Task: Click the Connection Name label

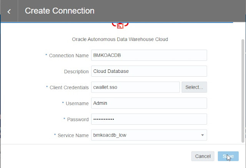Action: point(69,56)
